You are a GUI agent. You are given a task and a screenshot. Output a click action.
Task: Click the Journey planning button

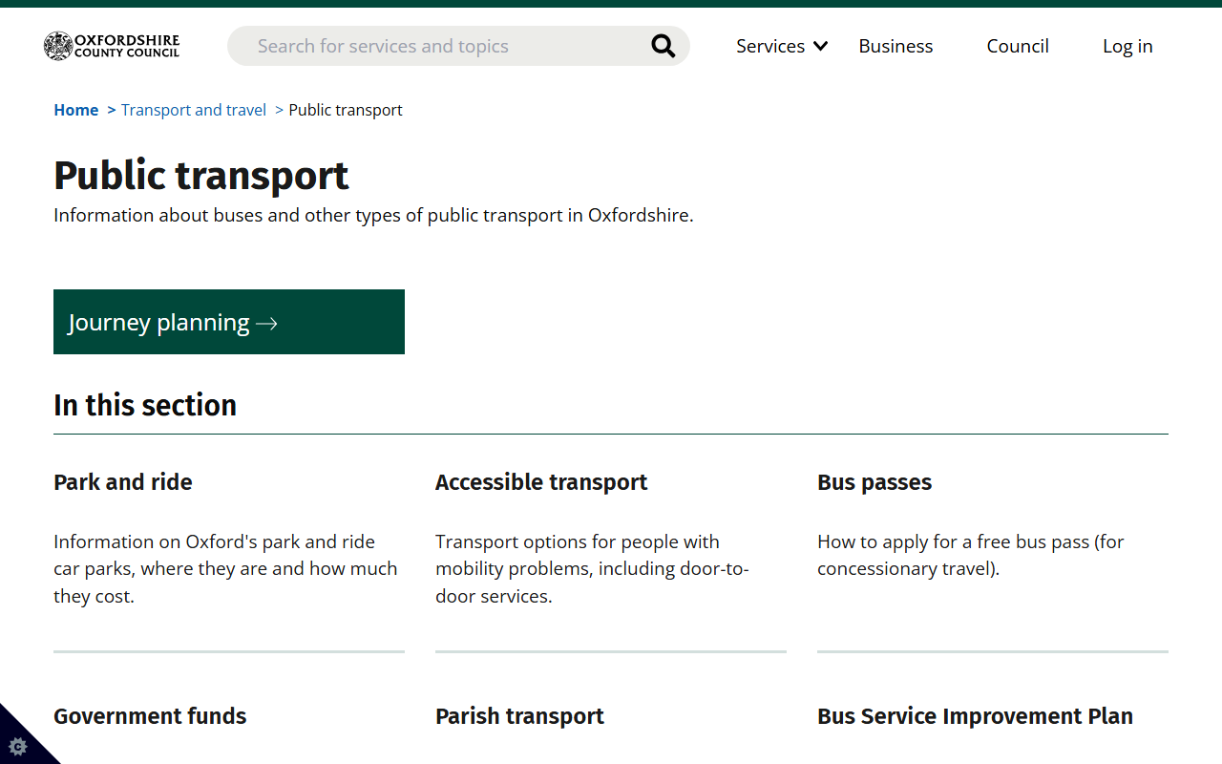click(229, 322)
